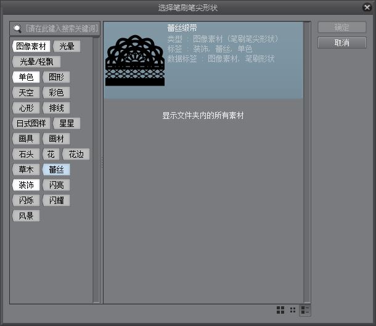Viewport: 376px width, 326px height.
Task: Toggle the 装饰 tag filter
Action: 26,185
